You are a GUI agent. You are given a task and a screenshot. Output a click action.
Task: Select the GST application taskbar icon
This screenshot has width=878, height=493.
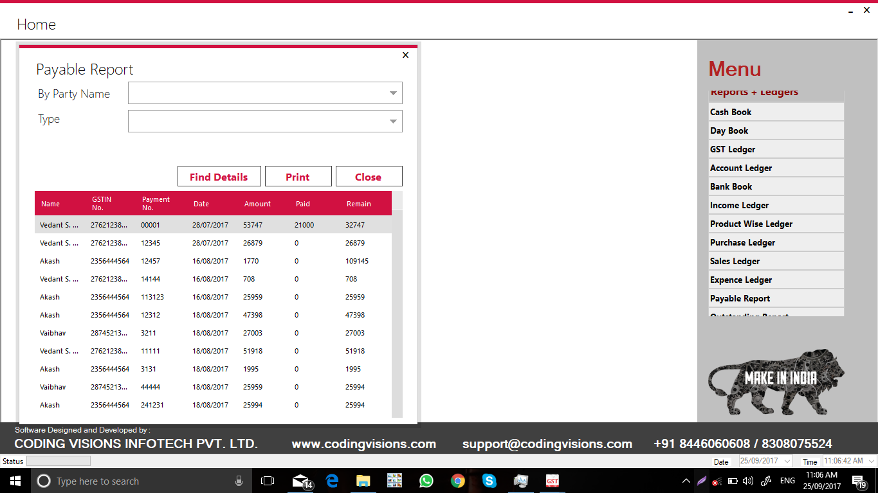tap(552, 481)
